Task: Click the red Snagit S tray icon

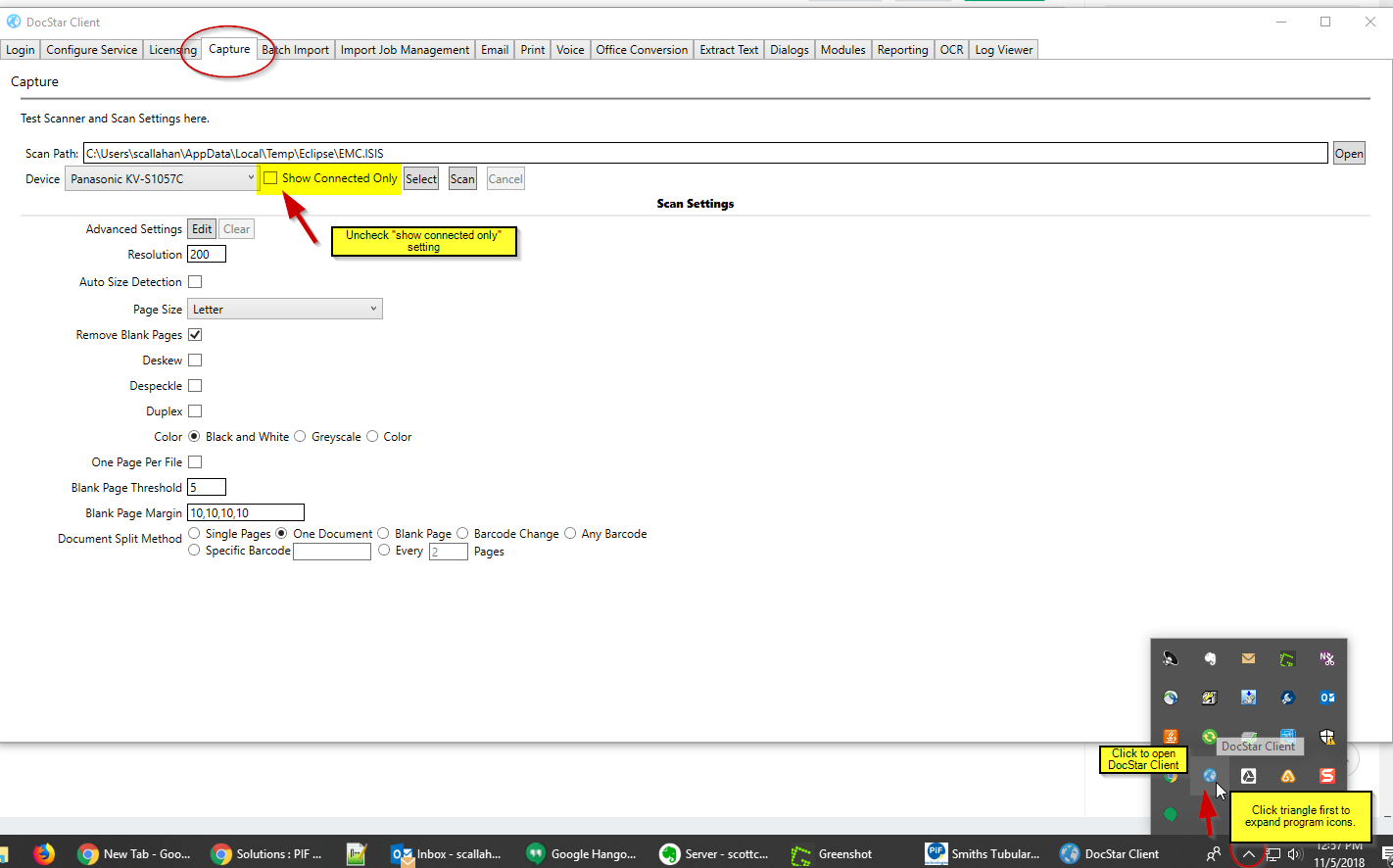Action: [x=1326, y=776]
